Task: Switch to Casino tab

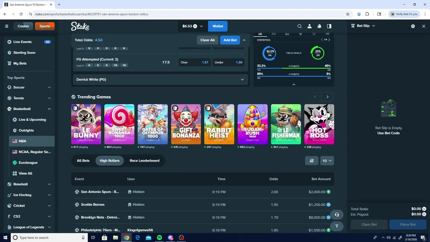Action: click(23, 26)
